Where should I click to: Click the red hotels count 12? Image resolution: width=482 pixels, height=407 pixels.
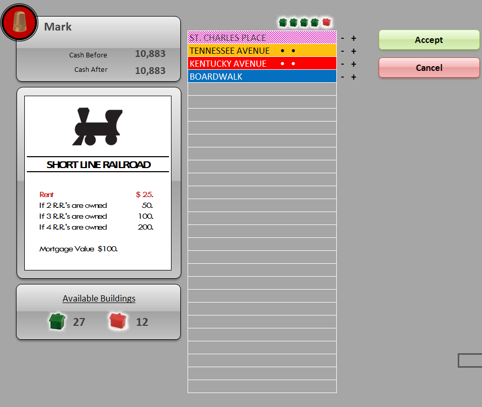click(142, 322)
